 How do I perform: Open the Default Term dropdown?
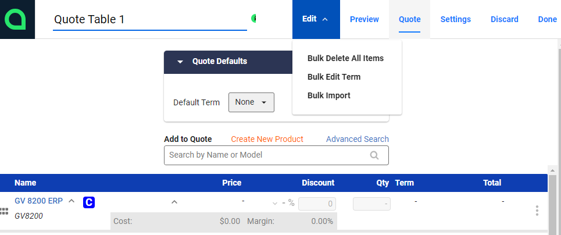point(251,102)
